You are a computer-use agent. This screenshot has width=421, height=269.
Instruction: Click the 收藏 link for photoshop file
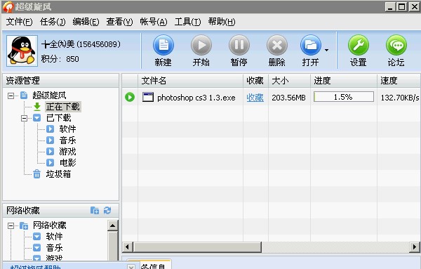click(255, 98)
